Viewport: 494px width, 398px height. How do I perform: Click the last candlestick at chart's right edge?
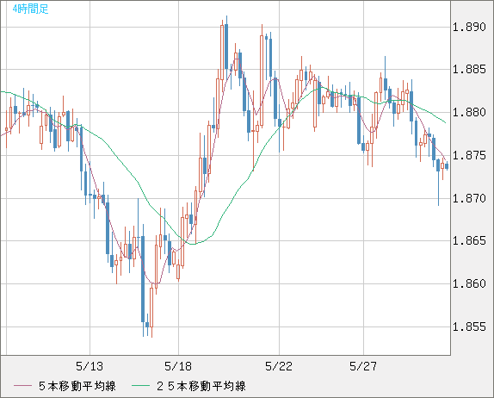pyautogui.click(x=447, y=166)
